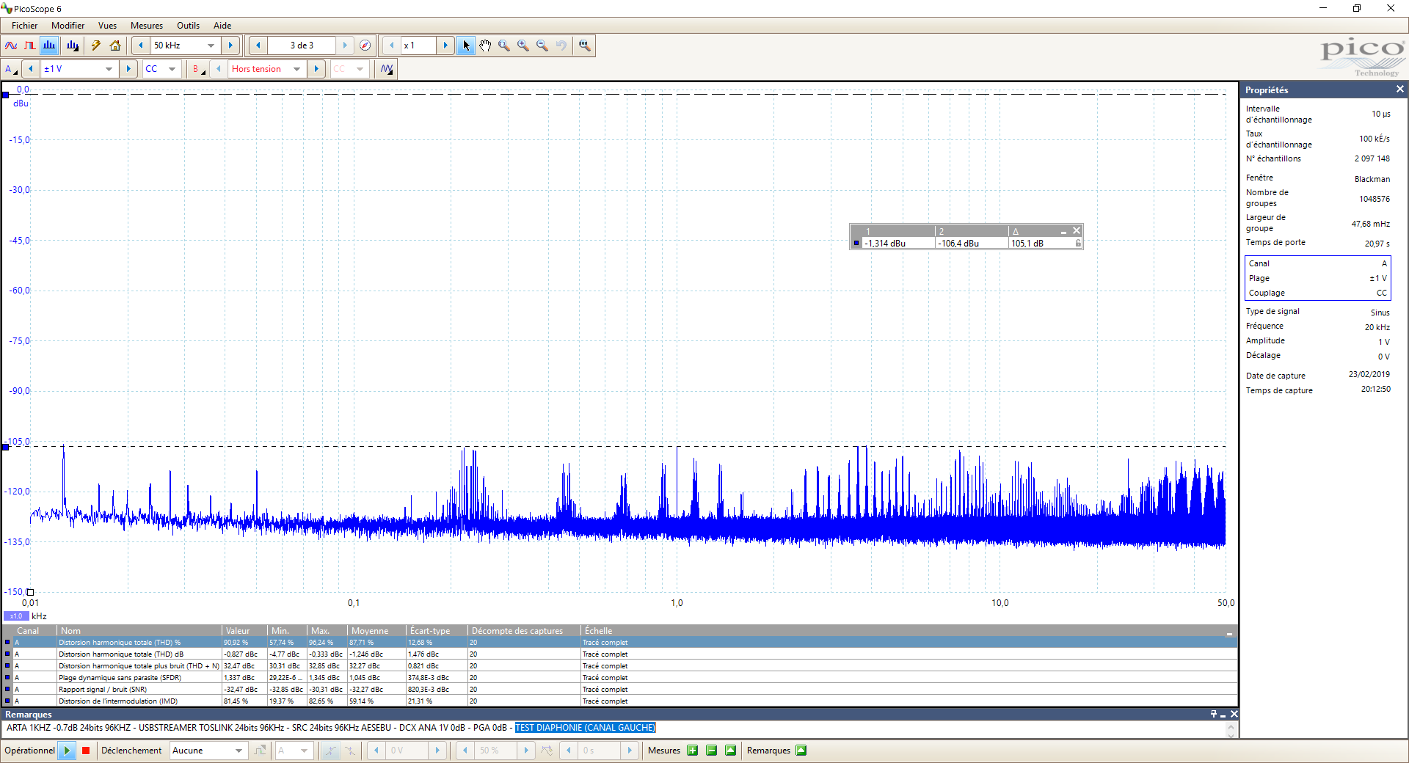Open buffer navigator compass icon

[x=365, y=45]
